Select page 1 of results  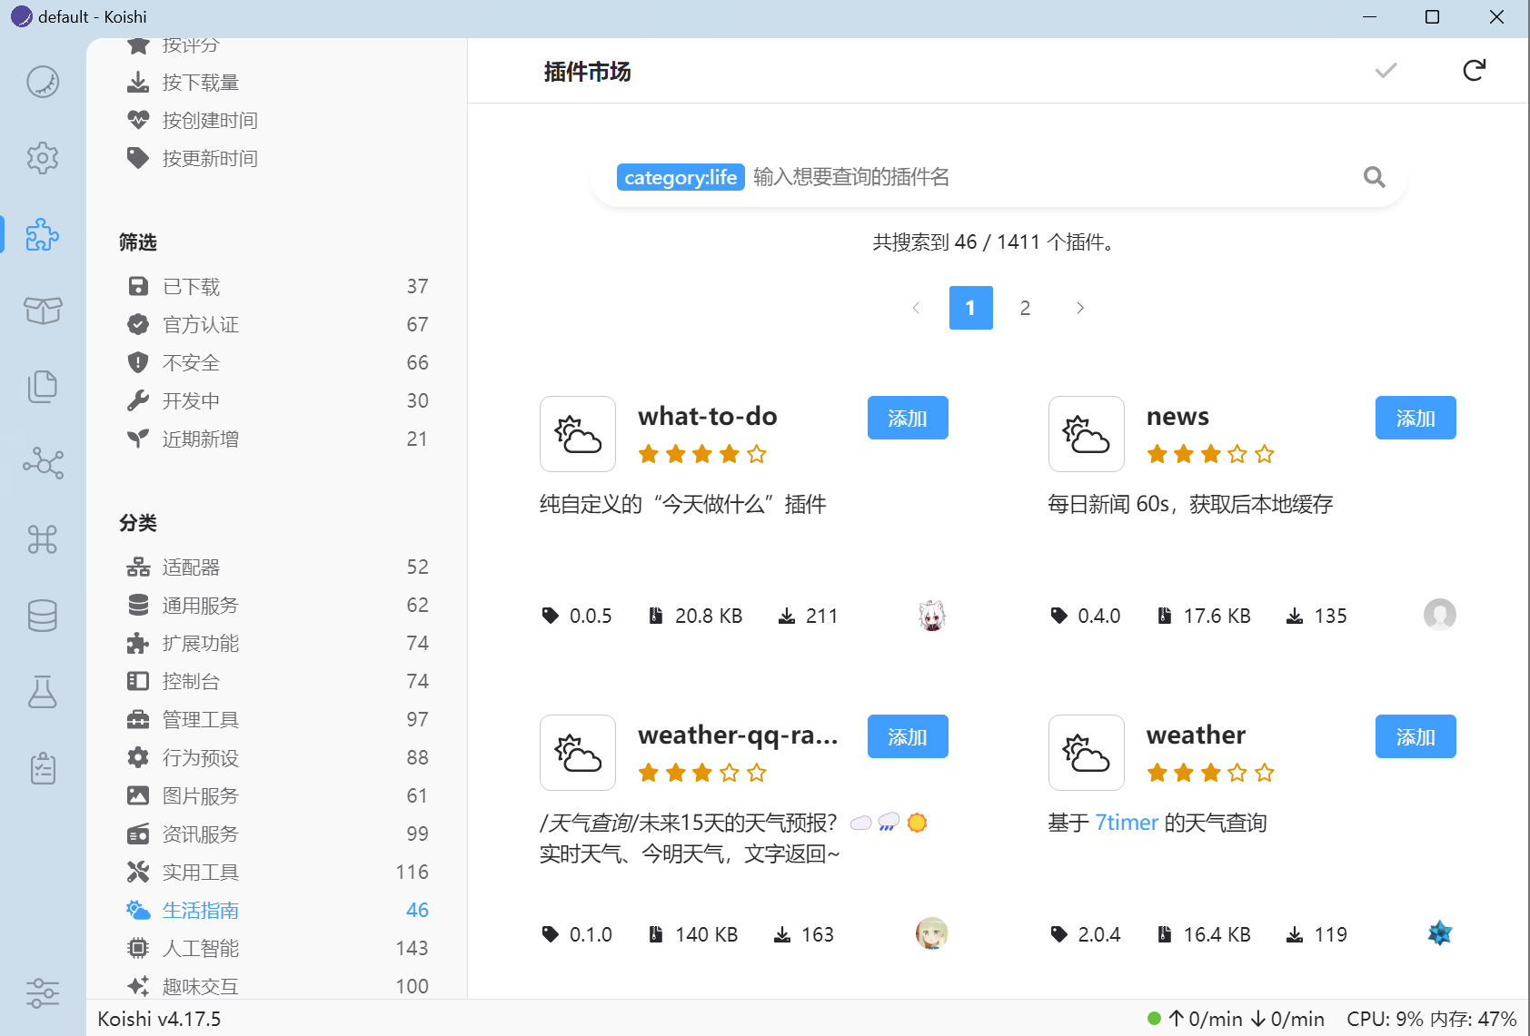point(970,308)
